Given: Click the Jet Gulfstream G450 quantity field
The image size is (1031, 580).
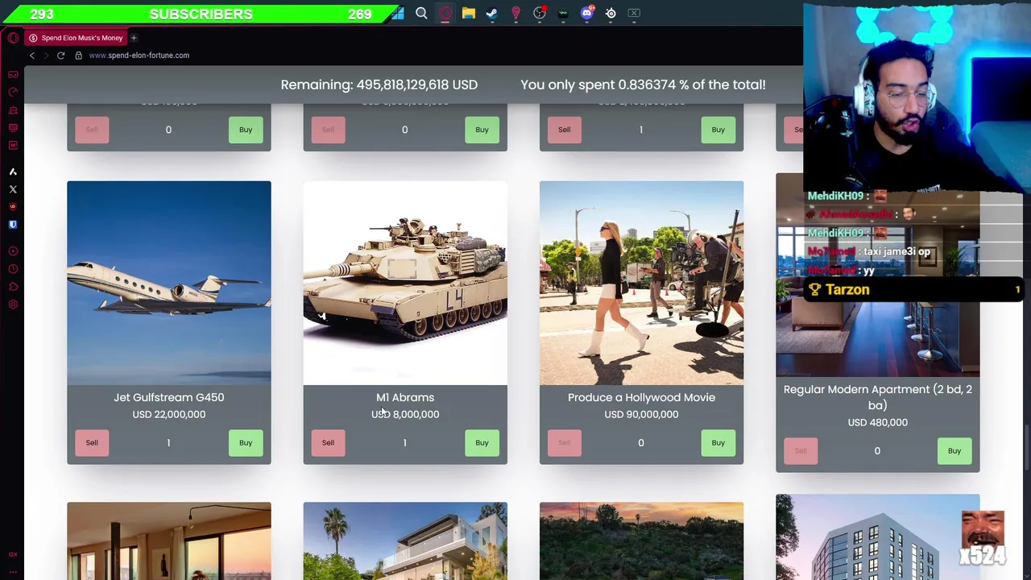Looking at the screenshot, I should [x=168, y=442].
